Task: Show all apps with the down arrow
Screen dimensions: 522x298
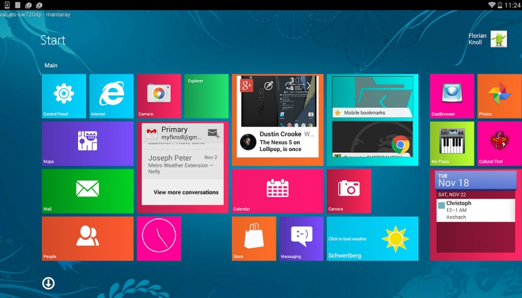Action: coord(48,283)
